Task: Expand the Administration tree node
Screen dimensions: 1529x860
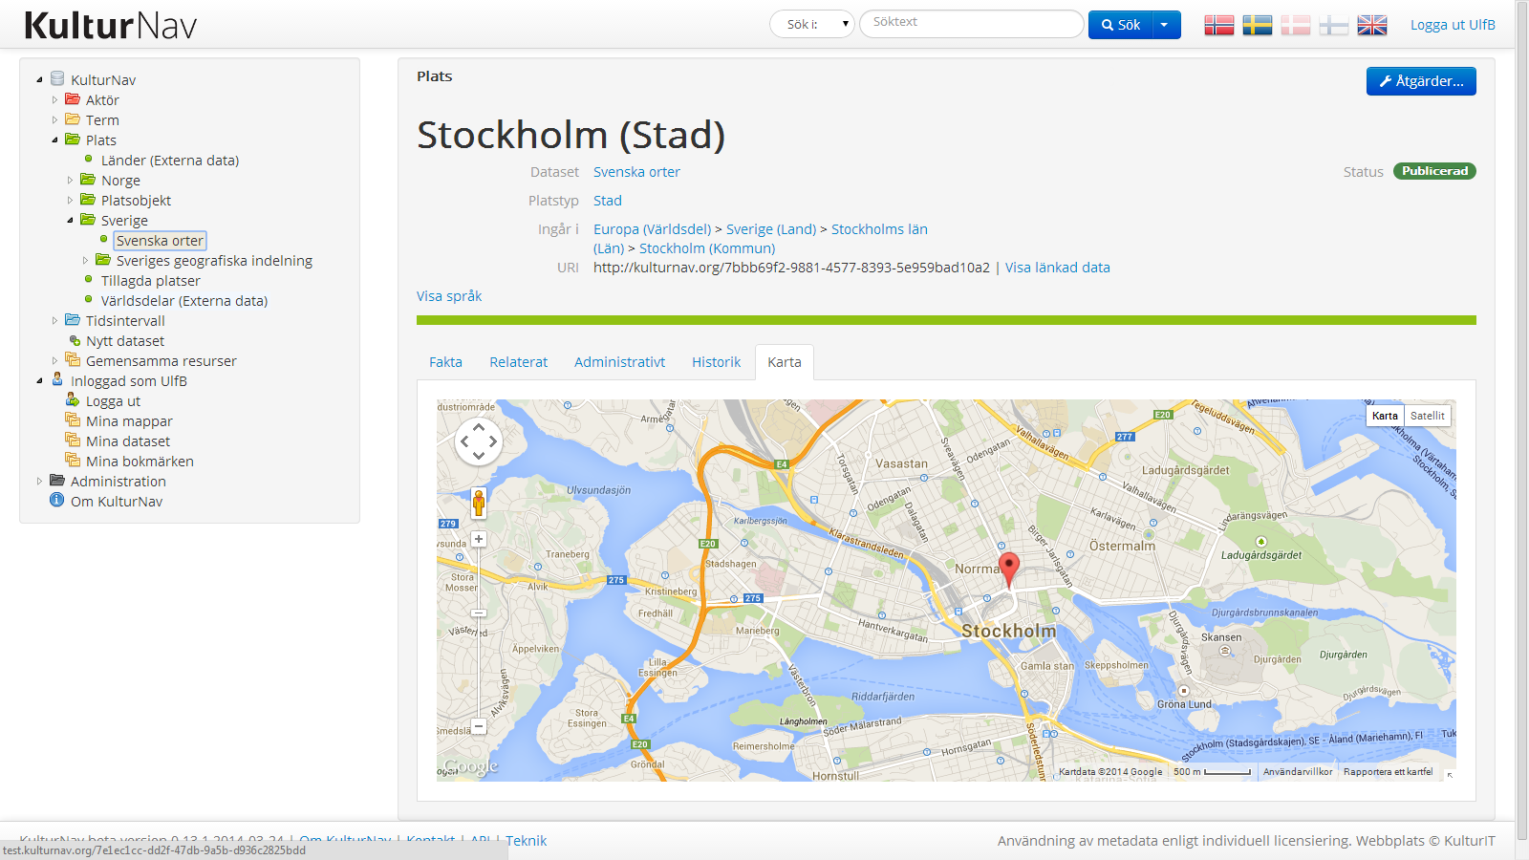Action: click(x=39, y=481)
